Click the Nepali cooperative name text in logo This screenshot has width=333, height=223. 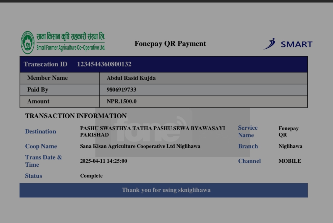(x=71, y=37)
